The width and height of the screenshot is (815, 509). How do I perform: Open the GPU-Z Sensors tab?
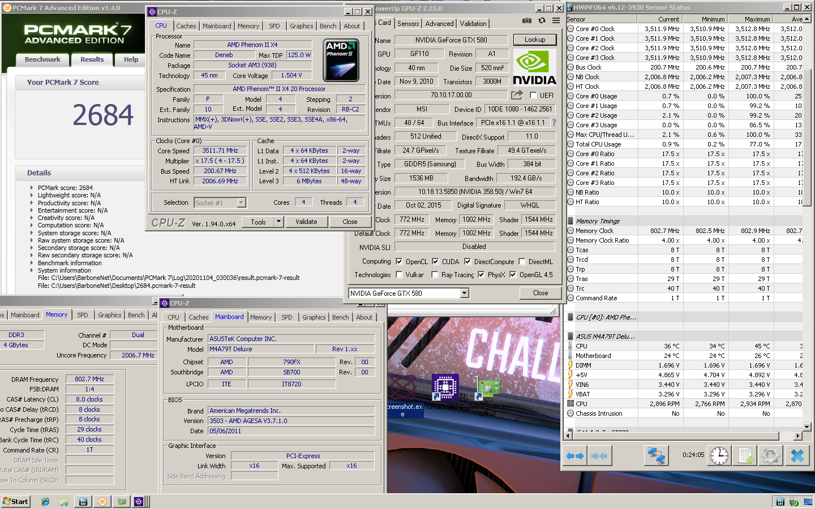pyautogui.click(x=408, y=24)
